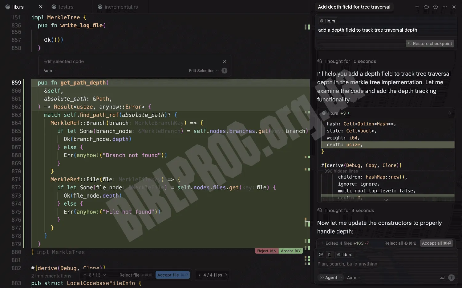Open the Edit Selection mode dropdown
Screen dimensions: 462x288
tap(204, 71)
